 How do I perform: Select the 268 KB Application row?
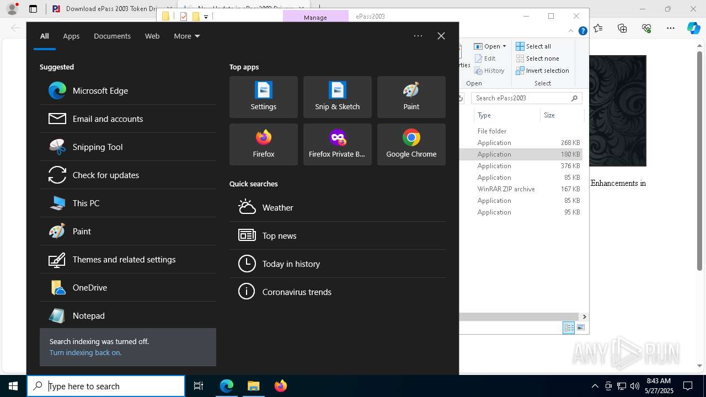click(x=521, y=143)
